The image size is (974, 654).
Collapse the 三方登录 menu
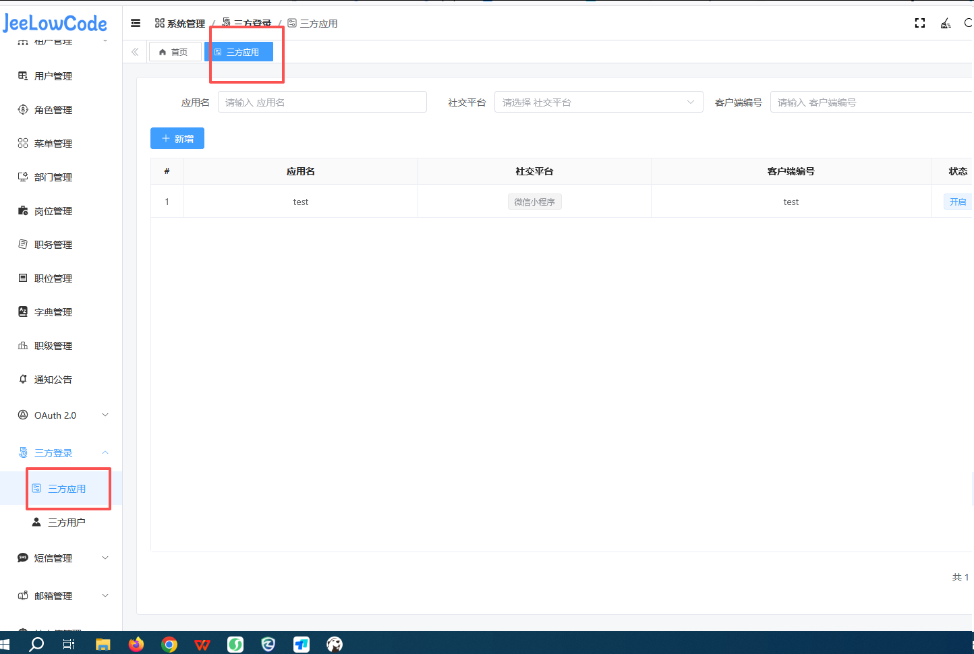coord(63,453)
